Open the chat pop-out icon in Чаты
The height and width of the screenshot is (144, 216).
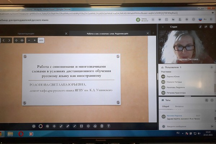(206, 100)
